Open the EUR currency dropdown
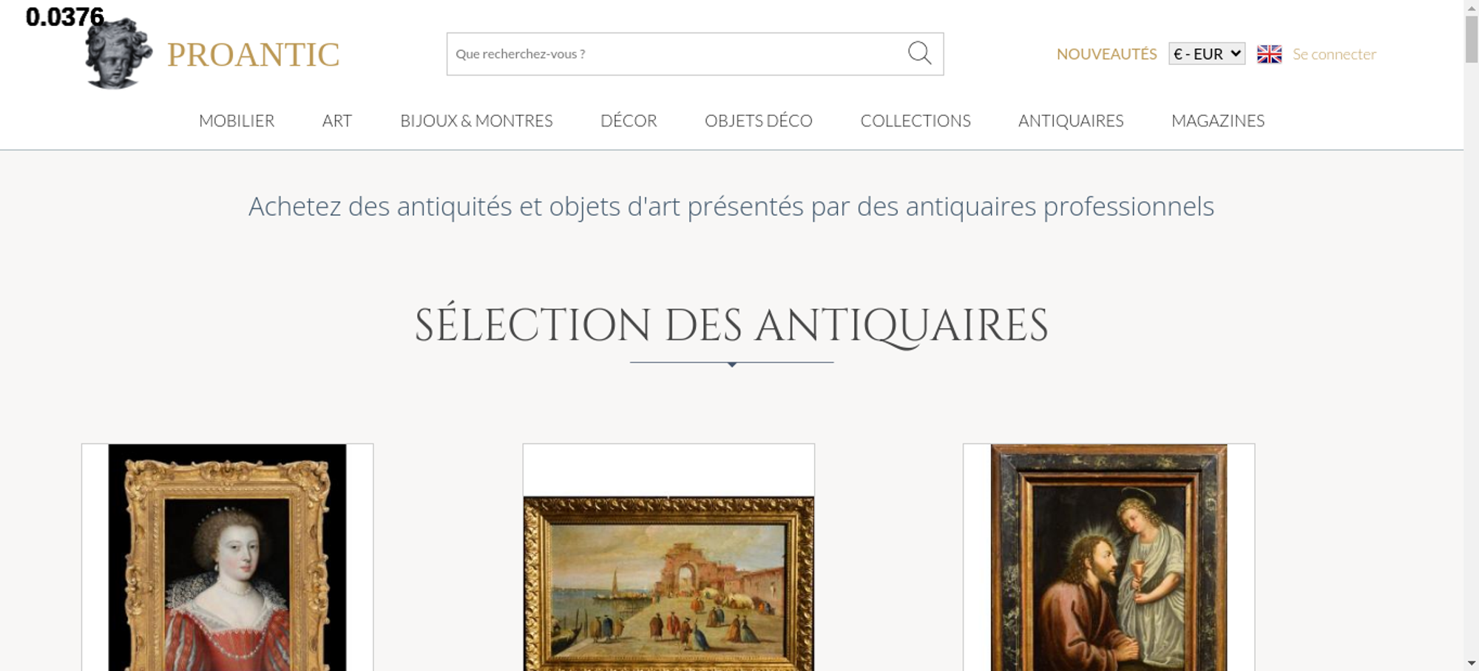This screenshot has height=671, width=1479. (x=1207, y=54)
